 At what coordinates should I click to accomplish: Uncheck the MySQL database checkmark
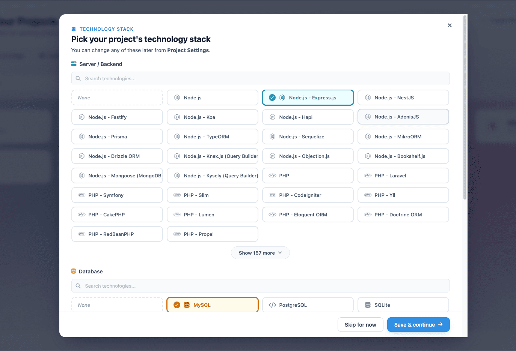click(177, 305)
